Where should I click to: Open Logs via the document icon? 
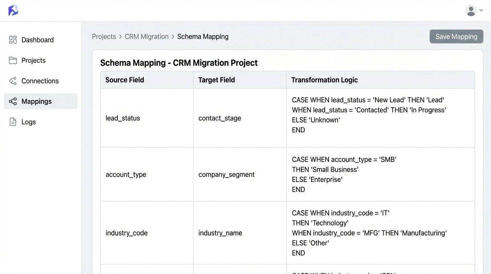[13, 122]
